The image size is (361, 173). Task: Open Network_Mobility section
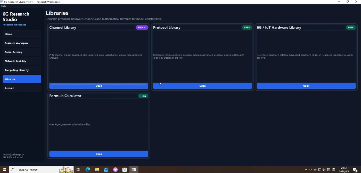pyautogui.click(x=22, y=61)
